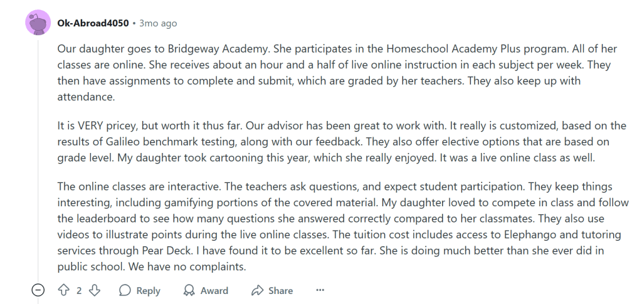Click the vote count of 2
Image resolution: width=642 pixels, height=304 pixels.
coord(79,290)
